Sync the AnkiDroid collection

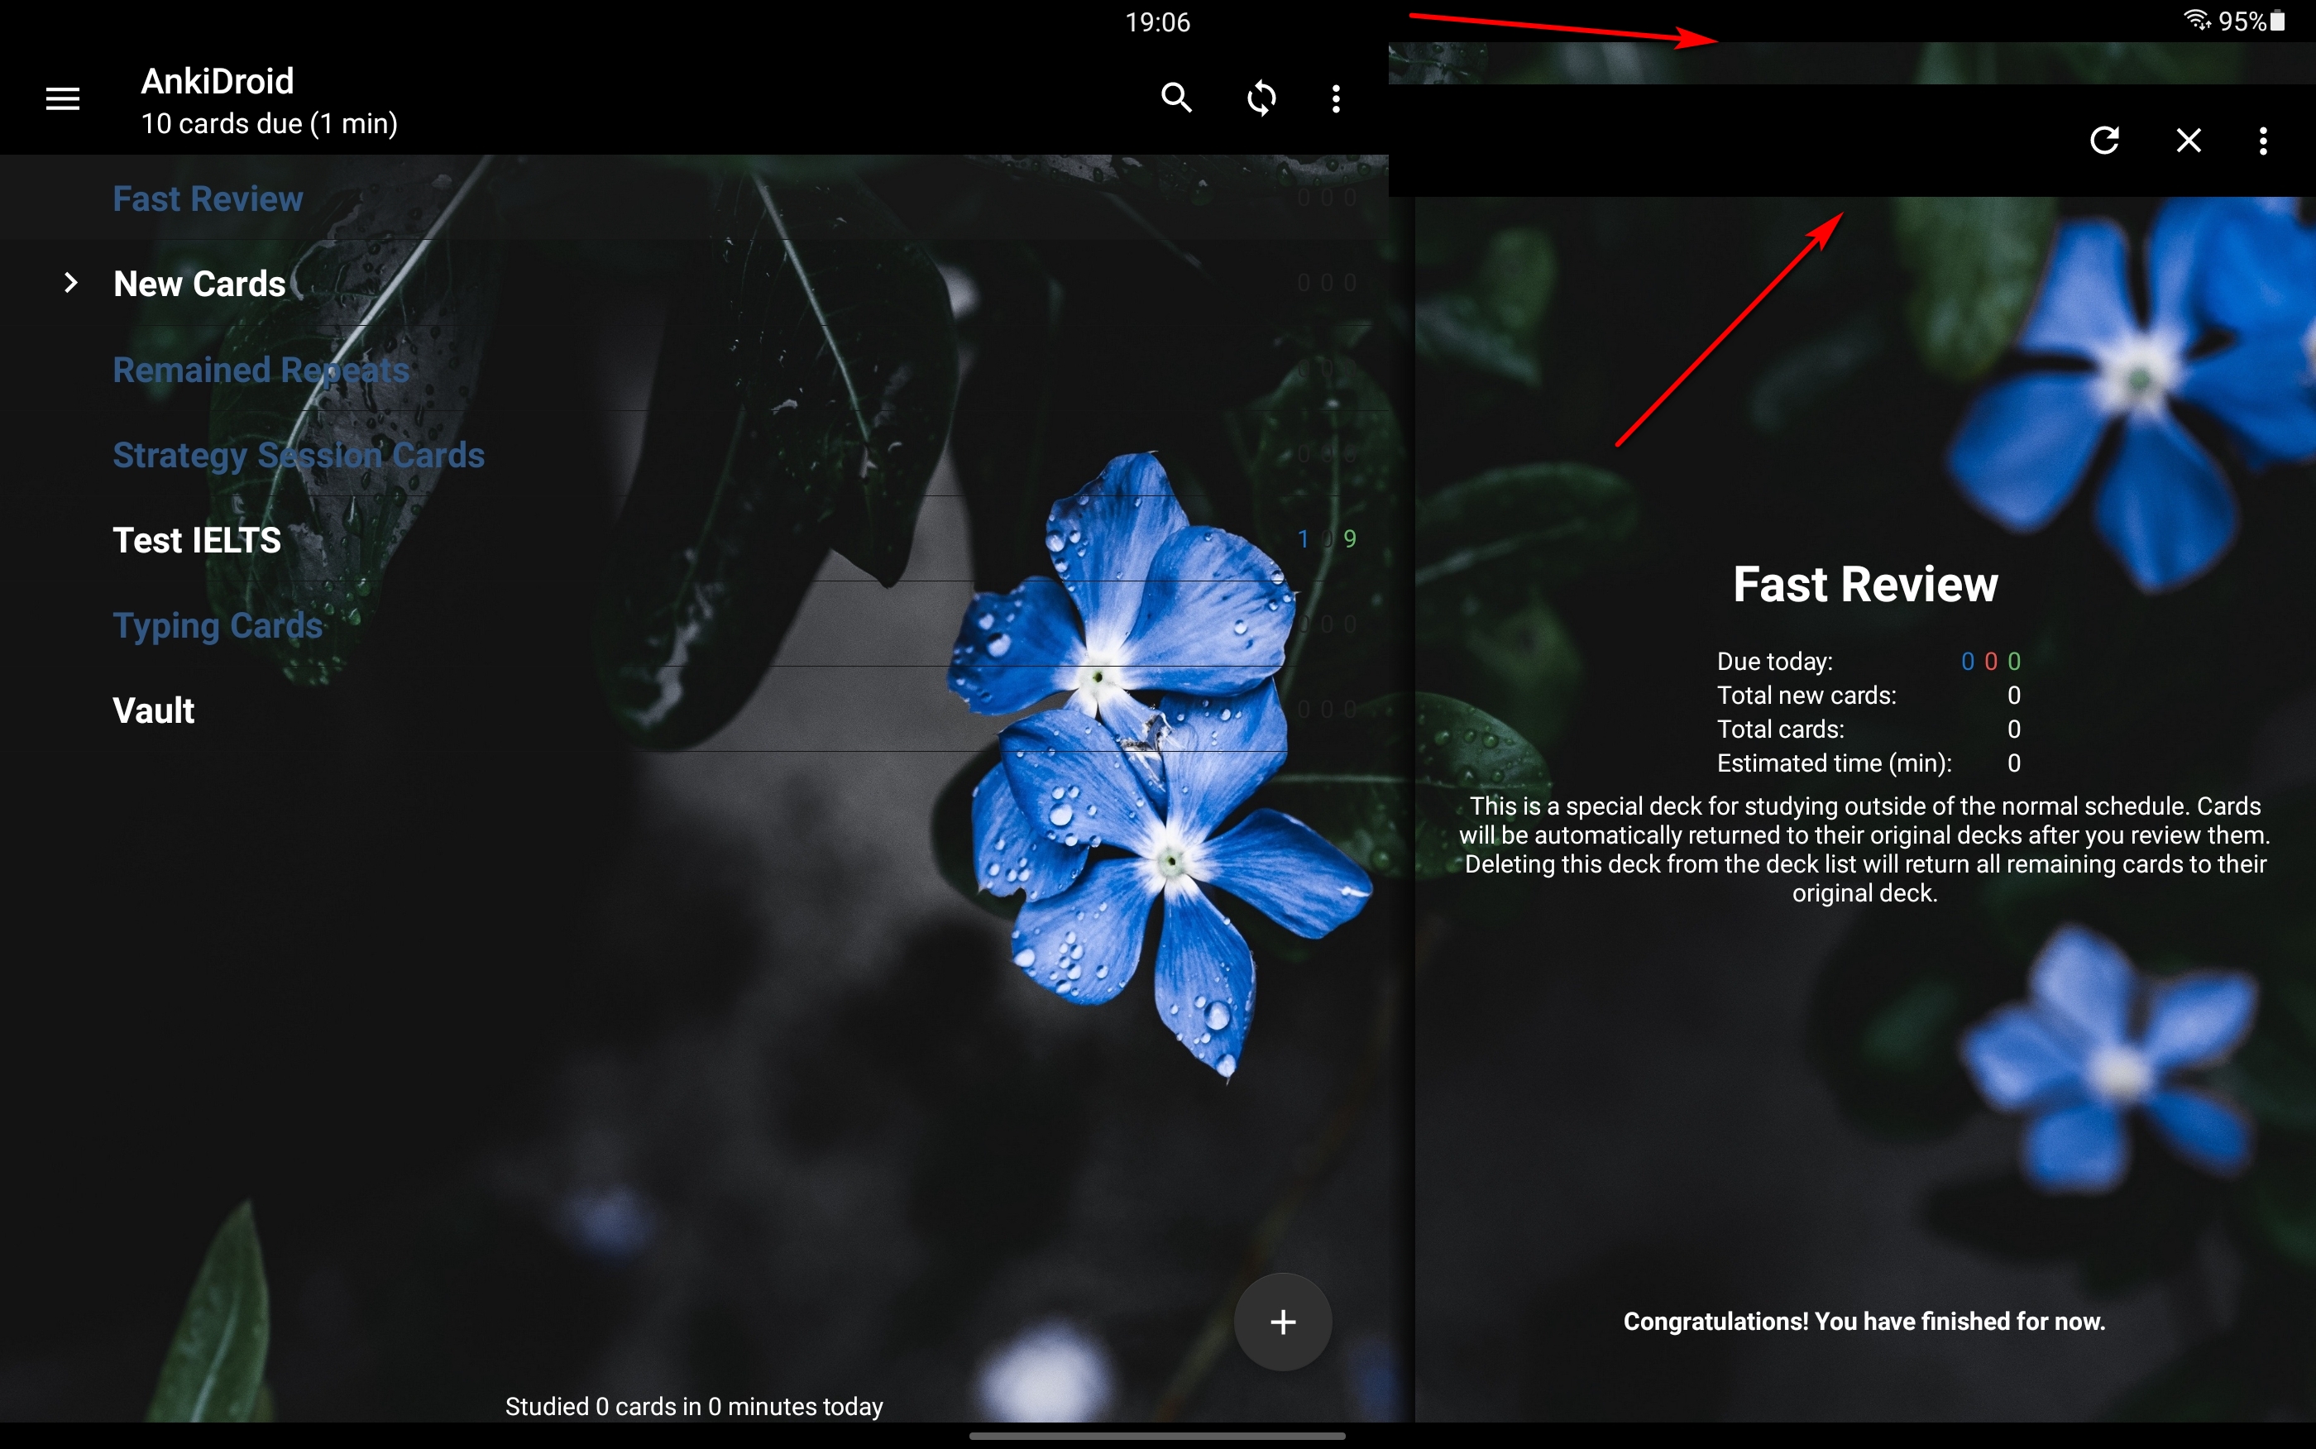[x=1262, y=98]
